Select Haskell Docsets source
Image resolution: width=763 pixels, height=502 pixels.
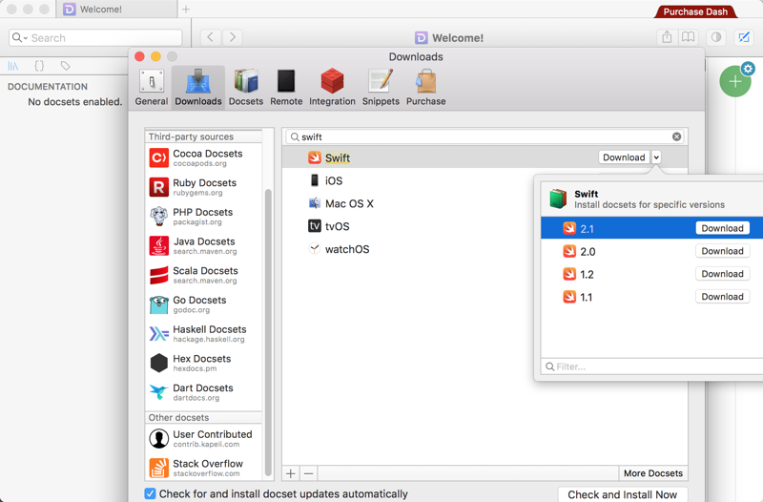pos(203,333)
